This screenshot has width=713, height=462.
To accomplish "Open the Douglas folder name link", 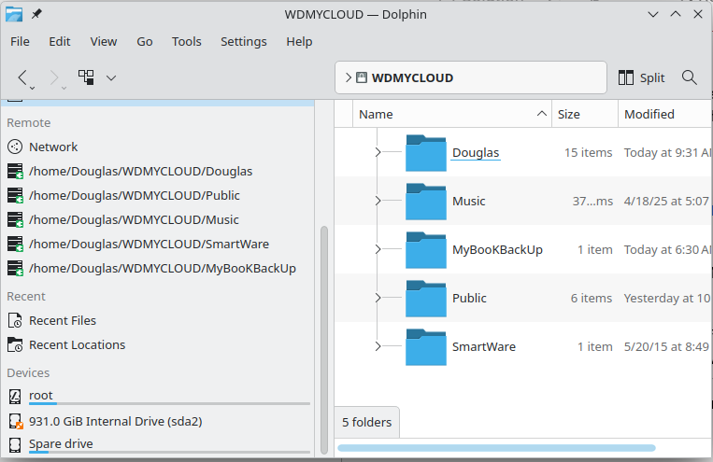I will (476, 153).
